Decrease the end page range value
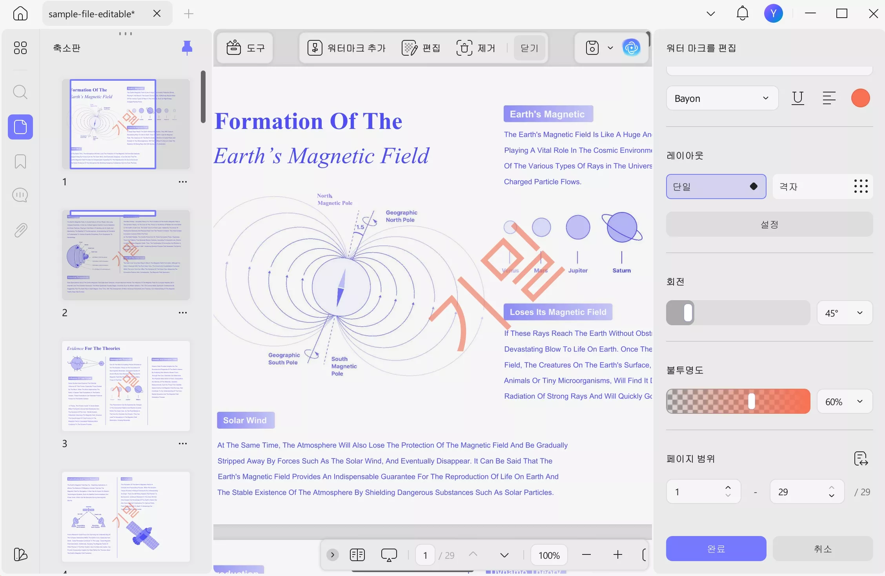Image resolution: width=885 pixels, height=576 pixels. click(x=831, y=496)
